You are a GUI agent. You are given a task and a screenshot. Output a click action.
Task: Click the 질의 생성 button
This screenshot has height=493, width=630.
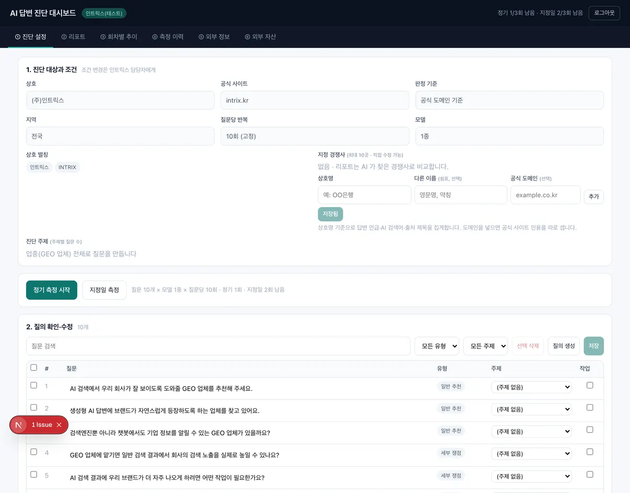[564, 346]
